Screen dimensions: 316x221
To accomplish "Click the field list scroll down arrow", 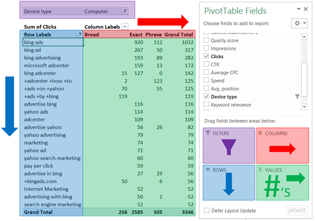I will pos(304,107).
